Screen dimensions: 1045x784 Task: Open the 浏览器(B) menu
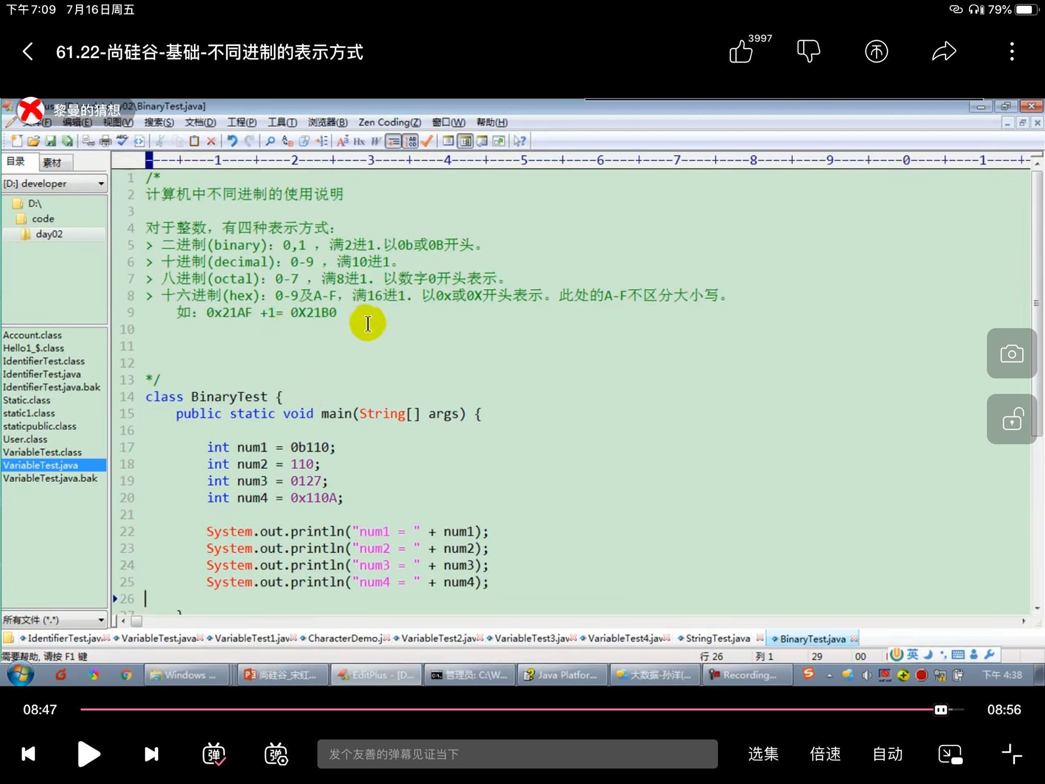pyautogui.click(x=328, y=122)
